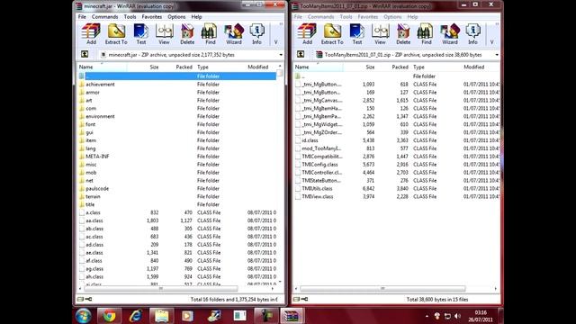Image resolution: width=576 pixels, height=324 pixels.
Task: Open Internet Explorer from taskbar
Action: (x=135, y=316)
